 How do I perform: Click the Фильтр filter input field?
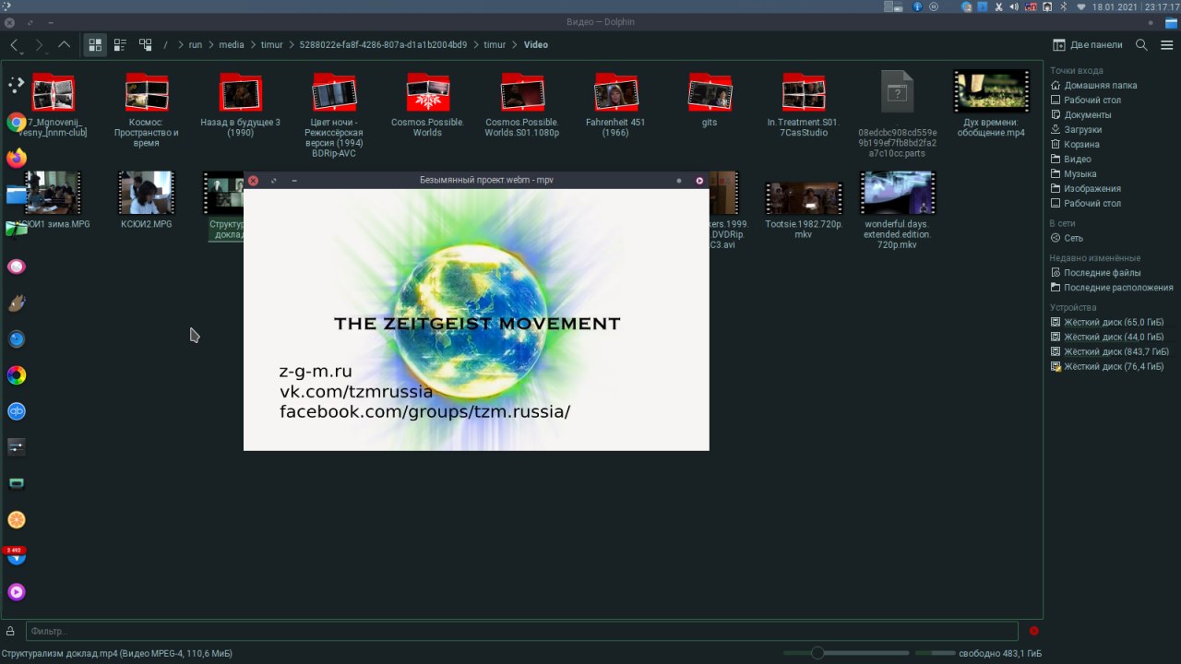click(521, 631)
